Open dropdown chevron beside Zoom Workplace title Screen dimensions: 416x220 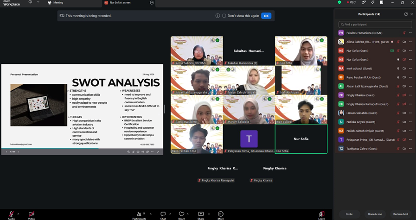(x=38, y=2)
